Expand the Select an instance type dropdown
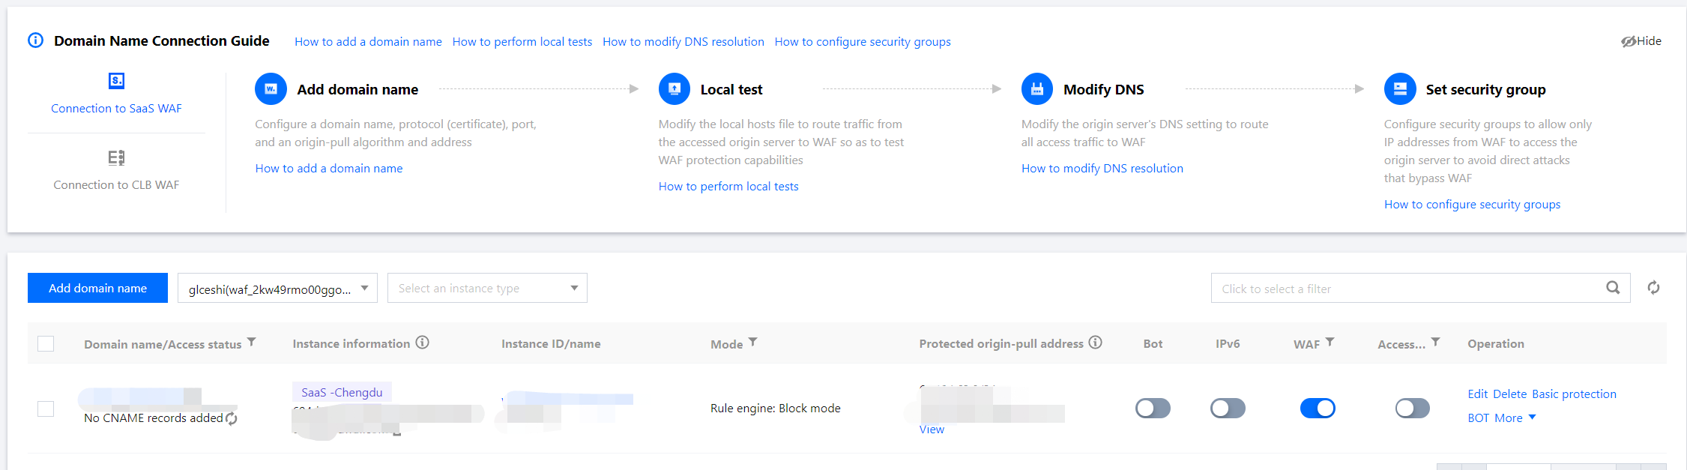The width and height of the screenshot is (1687, 470). click(x=487, y=289)
